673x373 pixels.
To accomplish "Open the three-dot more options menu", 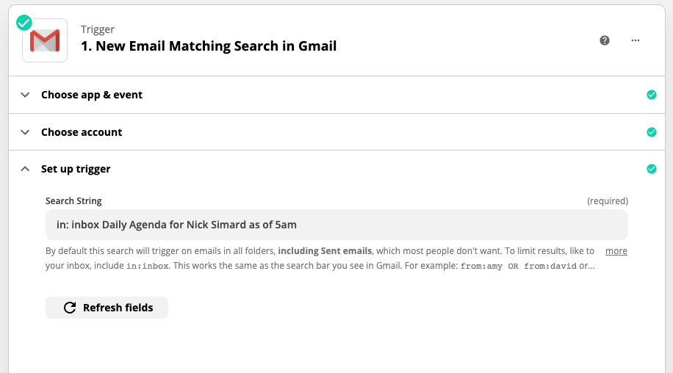I will (636, 40).
